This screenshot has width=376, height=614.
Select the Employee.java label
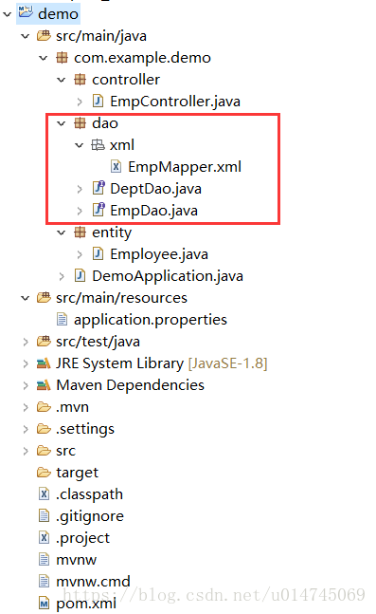coord(159,254)
